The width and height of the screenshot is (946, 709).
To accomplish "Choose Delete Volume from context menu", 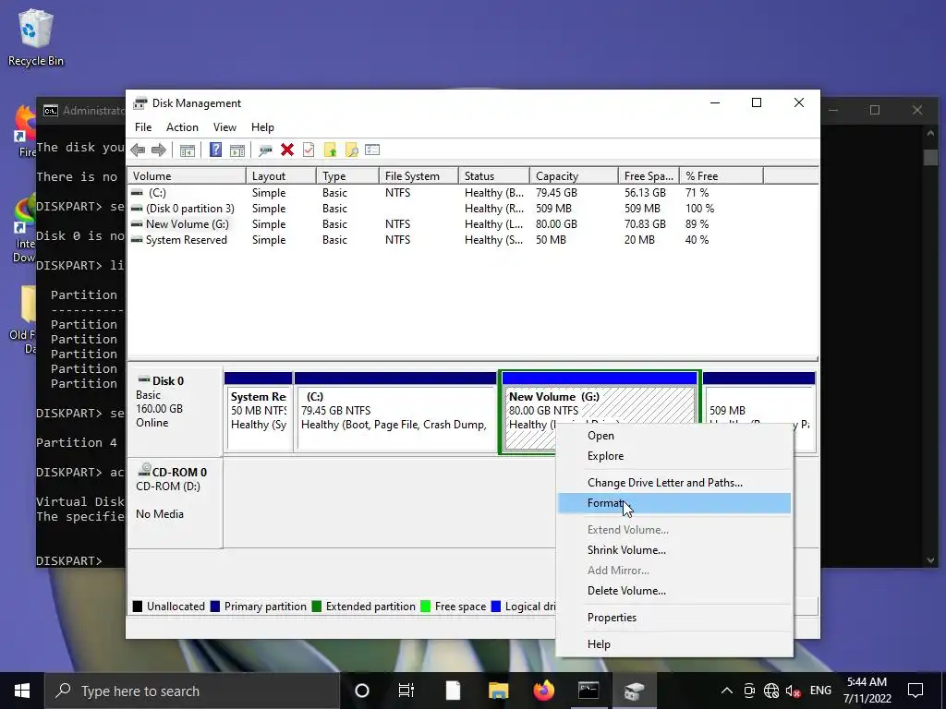I will tap(673, 591).
